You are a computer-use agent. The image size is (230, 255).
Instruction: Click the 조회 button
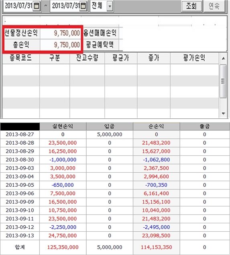click(191, 6)
